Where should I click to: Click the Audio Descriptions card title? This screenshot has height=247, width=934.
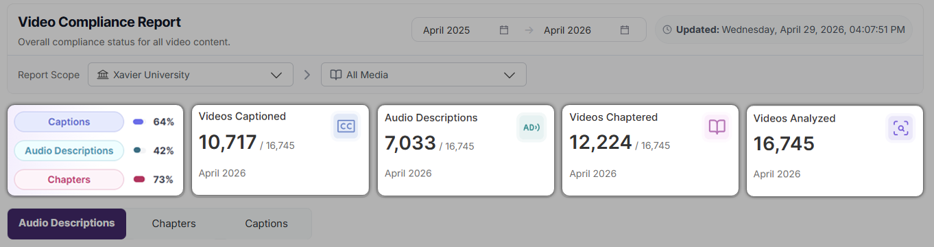[x=431, y=117]
